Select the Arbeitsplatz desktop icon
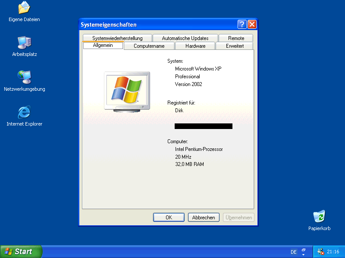This screenshot has width=345, height=258. pos(24,43)
